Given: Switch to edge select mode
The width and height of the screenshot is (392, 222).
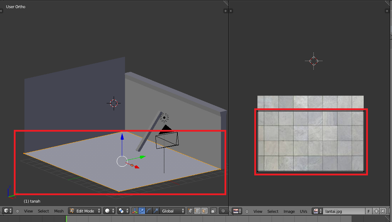Looking at the screenshot, I should (x=198, y=211).
